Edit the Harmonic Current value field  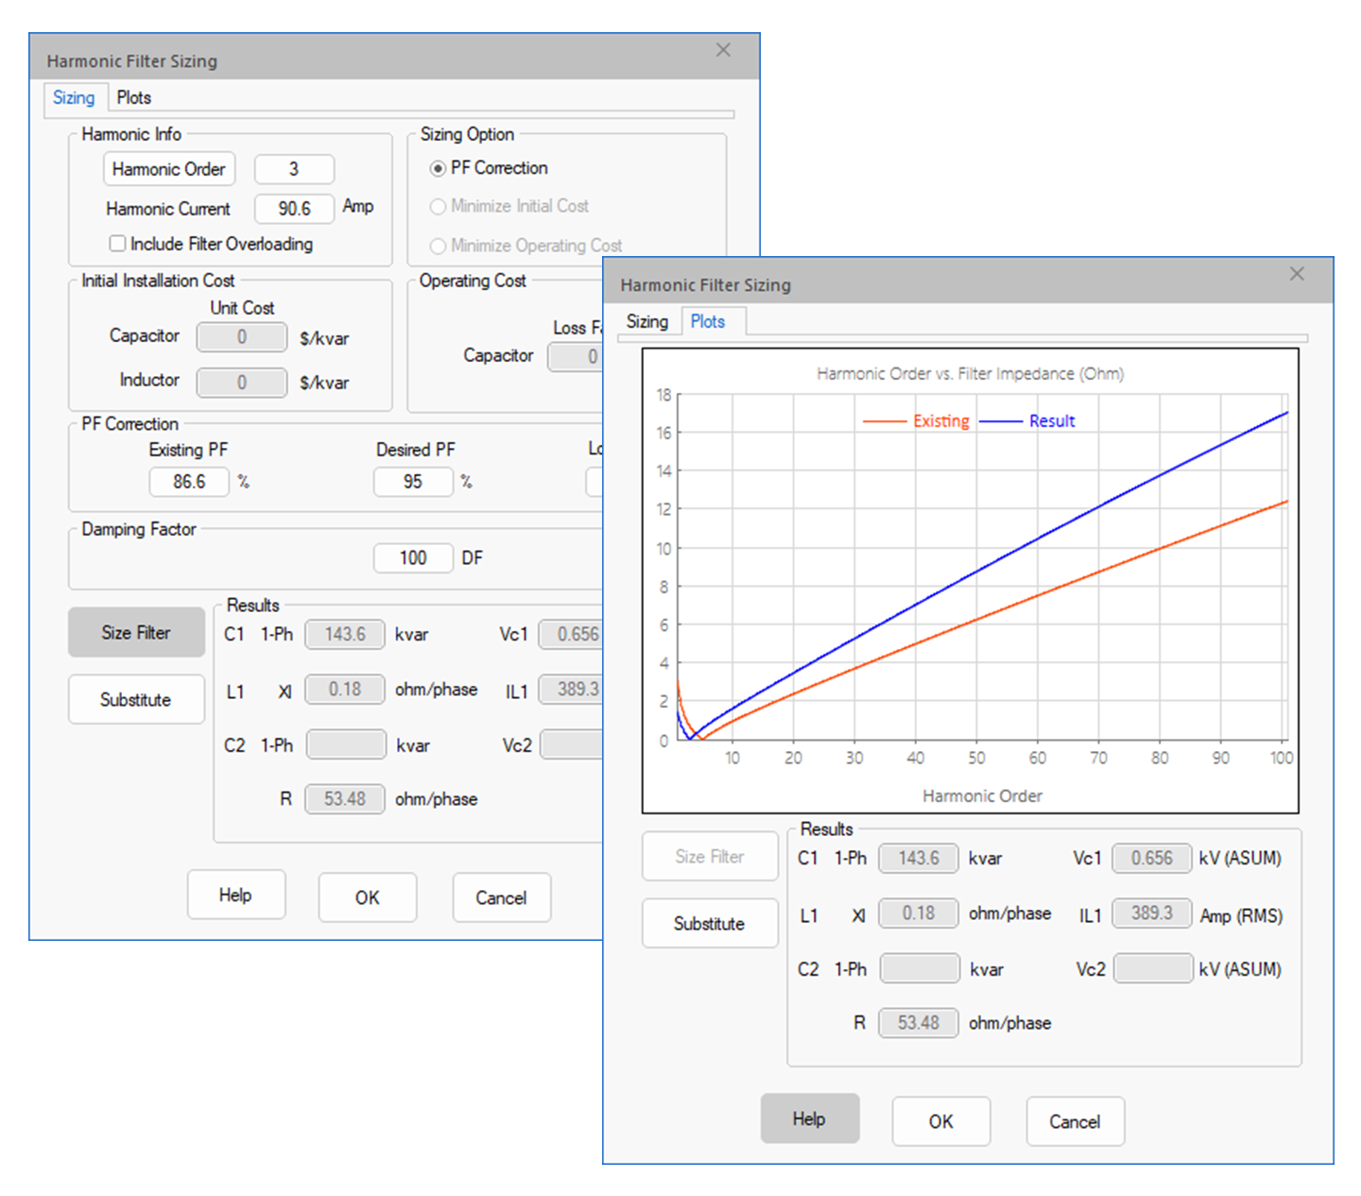(294, 208)
